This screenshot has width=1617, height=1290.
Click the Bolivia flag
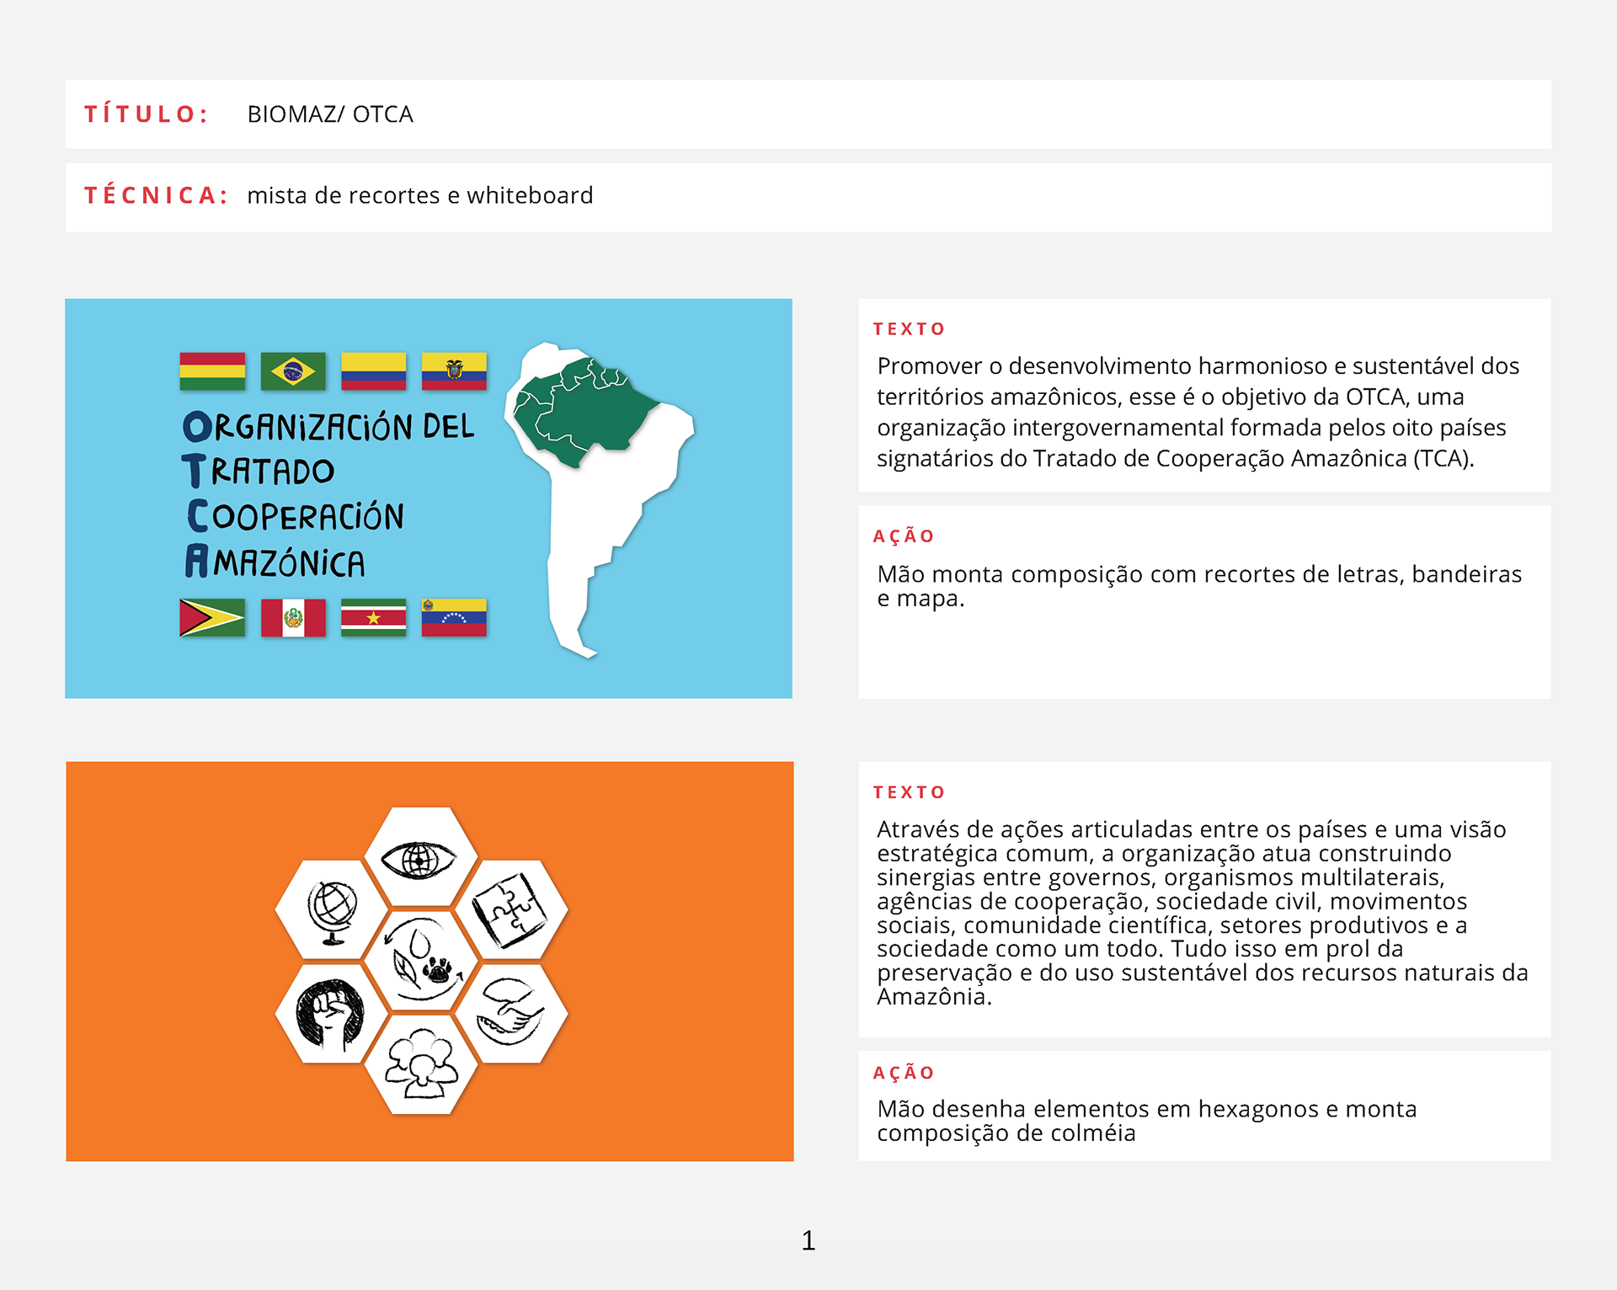(x=212, y=371)
